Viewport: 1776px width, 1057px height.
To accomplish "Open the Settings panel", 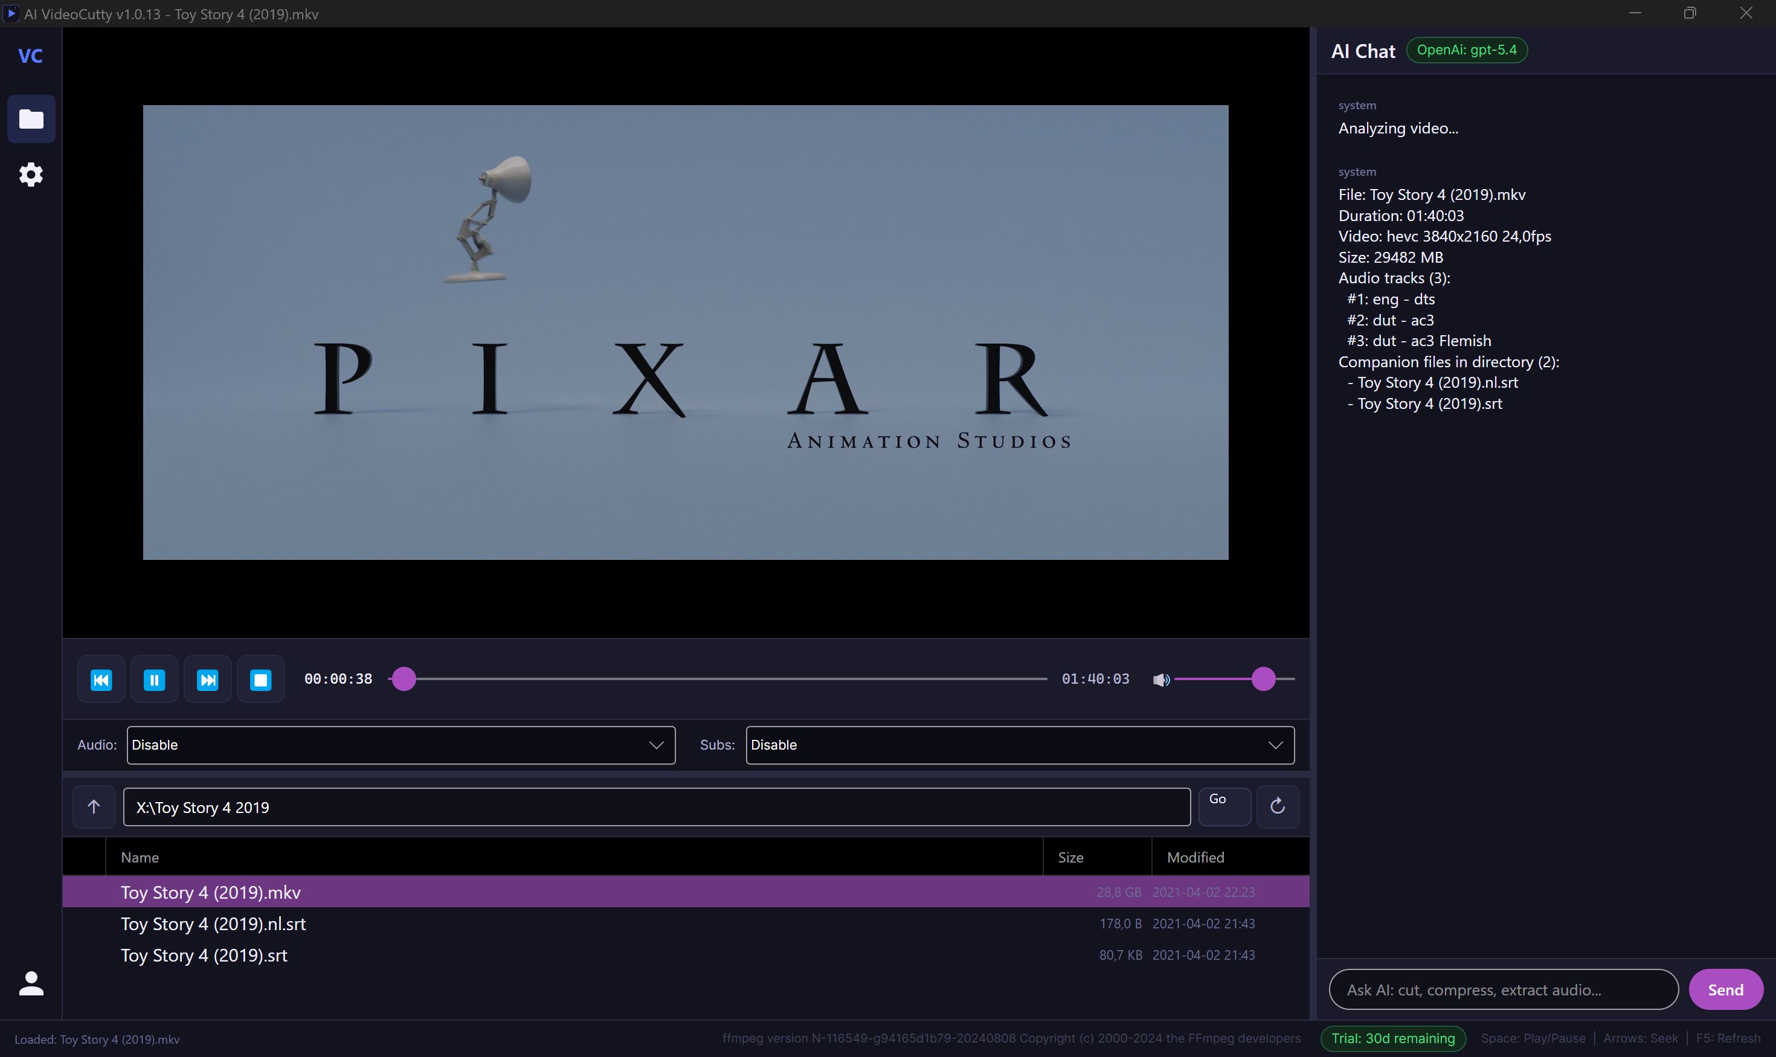I will coord(31,175).
